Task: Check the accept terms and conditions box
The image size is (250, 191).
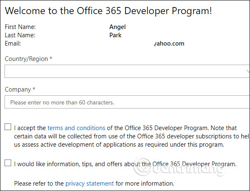Action: pos(8,127)
